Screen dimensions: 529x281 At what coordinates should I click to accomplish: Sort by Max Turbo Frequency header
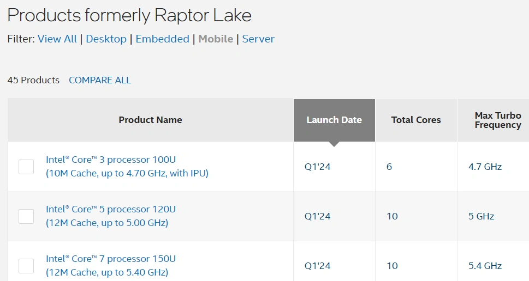click(x=497, y=120)
